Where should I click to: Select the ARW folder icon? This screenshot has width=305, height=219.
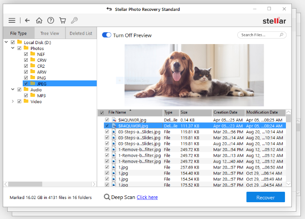coord(33,72)
